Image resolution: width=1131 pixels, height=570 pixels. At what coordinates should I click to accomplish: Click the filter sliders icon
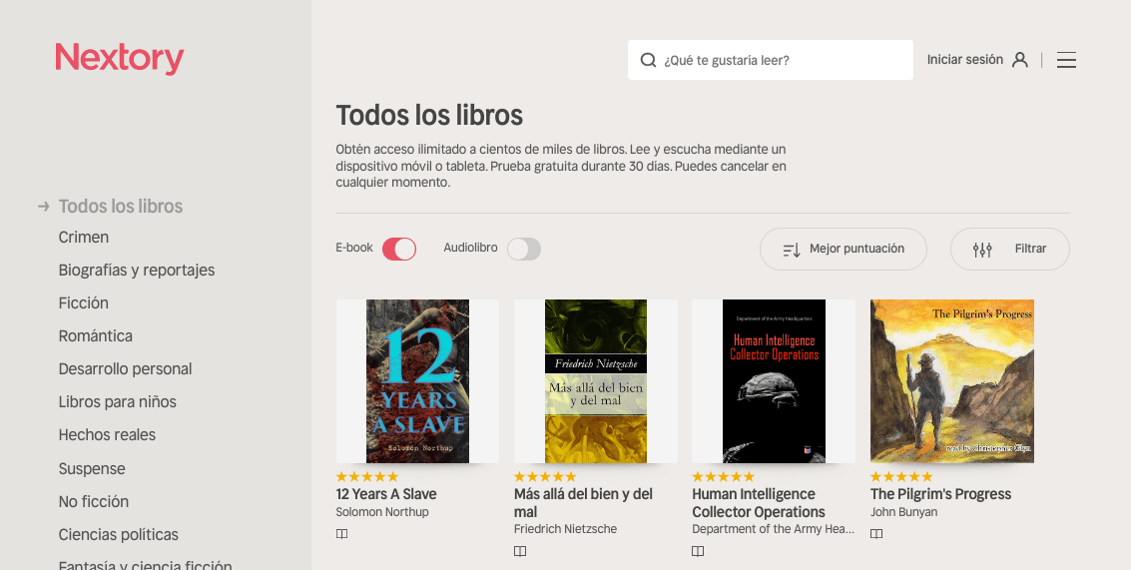(982, 250)
